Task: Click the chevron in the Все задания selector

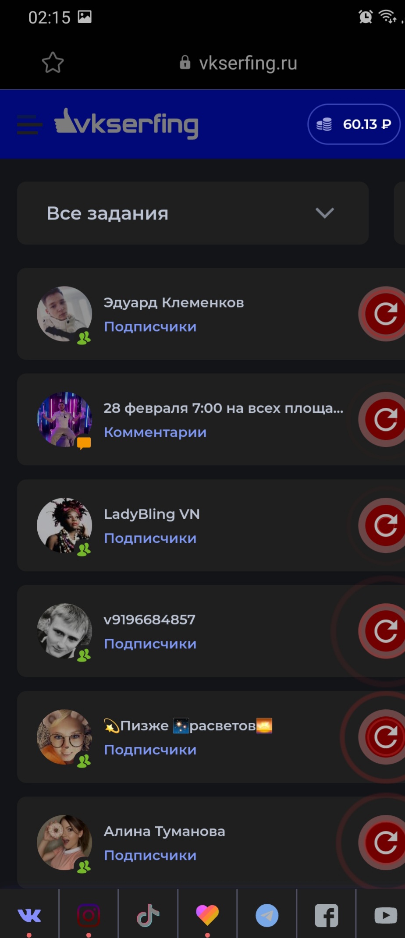Action: pyautogui.click(x=325, y=213)
